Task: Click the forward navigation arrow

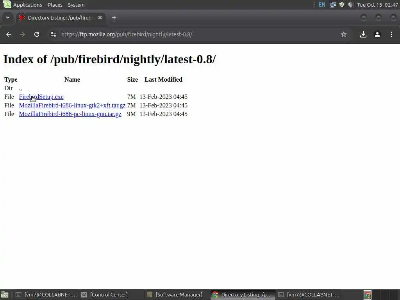Action: pyautogui.click(x=22, y=34)
